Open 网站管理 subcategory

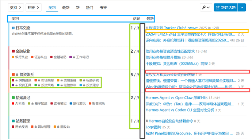tap(41, 127)
